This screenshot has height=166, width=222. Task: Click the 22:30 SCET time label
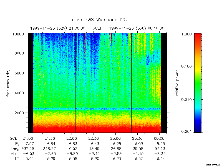pos(94,139)
